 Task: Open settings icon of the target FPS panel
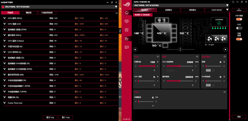pyautogui.click(x=225, y=92)
